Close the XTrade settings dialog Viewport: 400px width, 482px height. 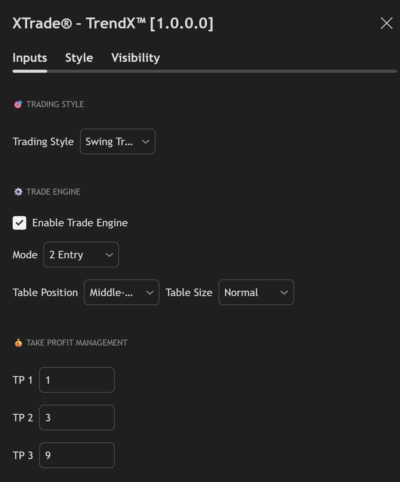coord(386,23)
